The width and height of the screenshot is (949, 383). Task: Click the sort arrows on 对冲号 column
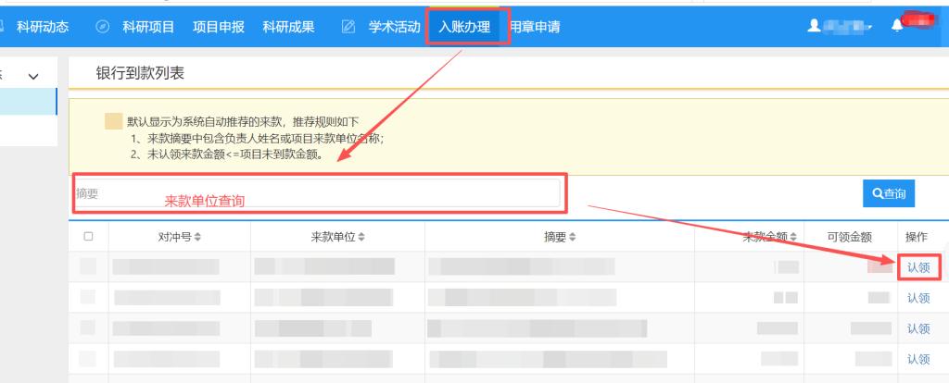pos(197,238)
